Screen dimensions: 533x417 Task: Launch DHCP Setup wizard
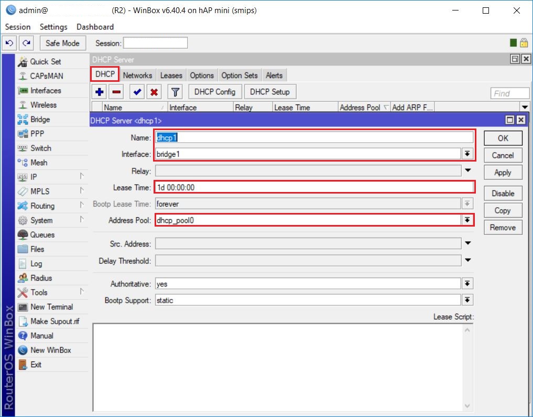coord(270,92)
